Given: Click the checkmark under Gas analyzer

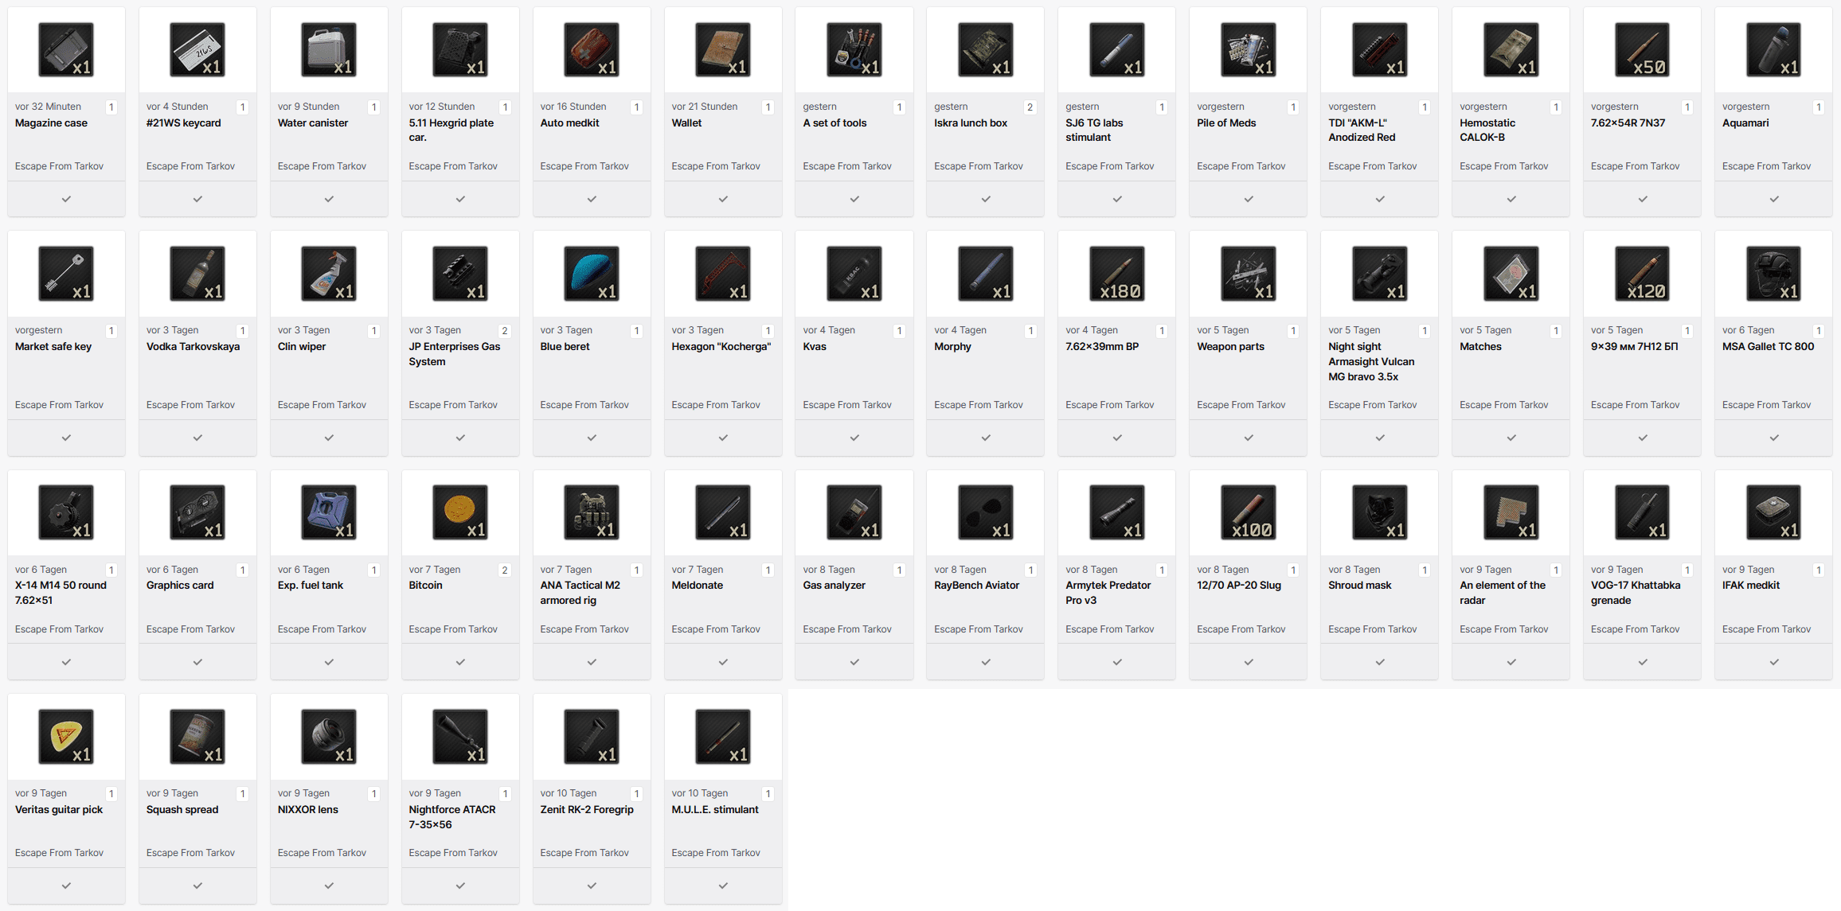Looking at the screenshot, I should [854, 662].
